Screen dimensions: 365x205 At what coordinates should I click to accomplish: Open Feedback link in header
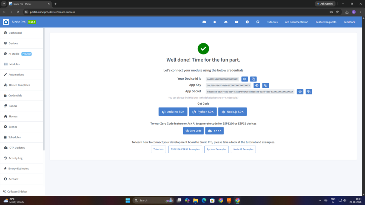[349, 22]
